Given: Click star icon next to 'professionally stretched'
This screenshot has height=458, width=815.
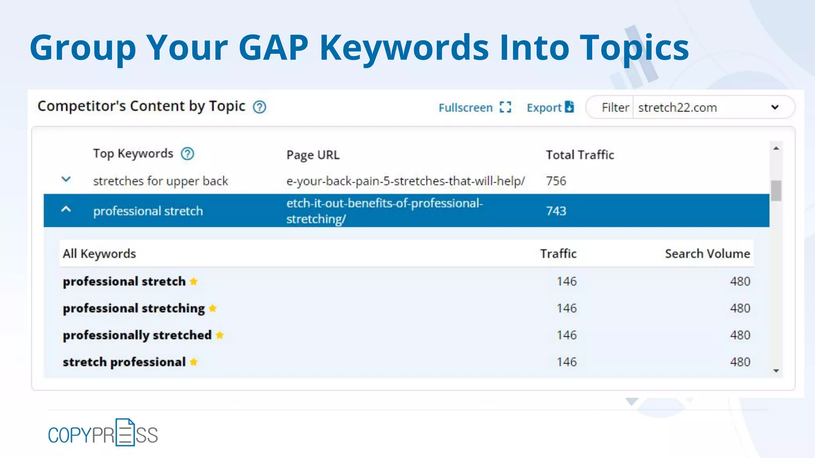Looking at the screenshot, I should (220, 335).
